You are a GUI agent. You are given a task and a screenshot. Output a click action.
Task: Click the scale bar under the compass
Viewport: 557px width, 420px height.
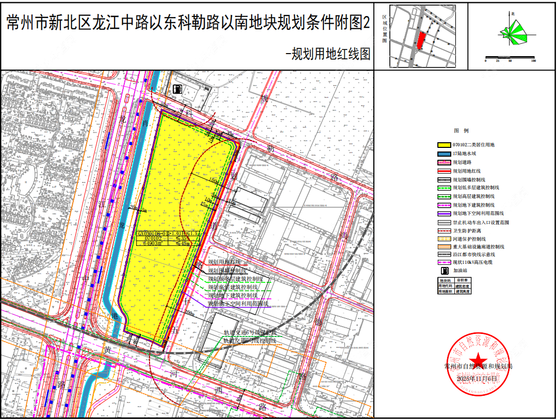[510, 56]
